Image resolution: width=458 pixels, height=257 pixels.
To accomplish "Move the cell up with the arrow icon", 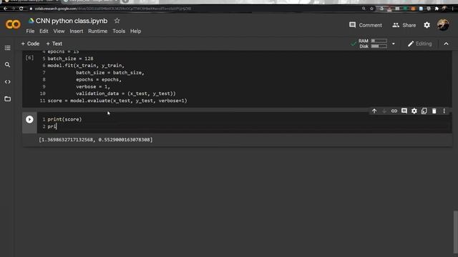I will pyautogui.click(x=374, y=111).
